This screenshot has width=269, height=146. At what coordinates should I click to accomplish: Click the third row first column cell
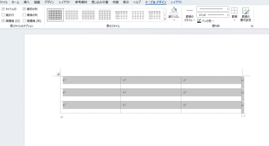pos(90,107)
